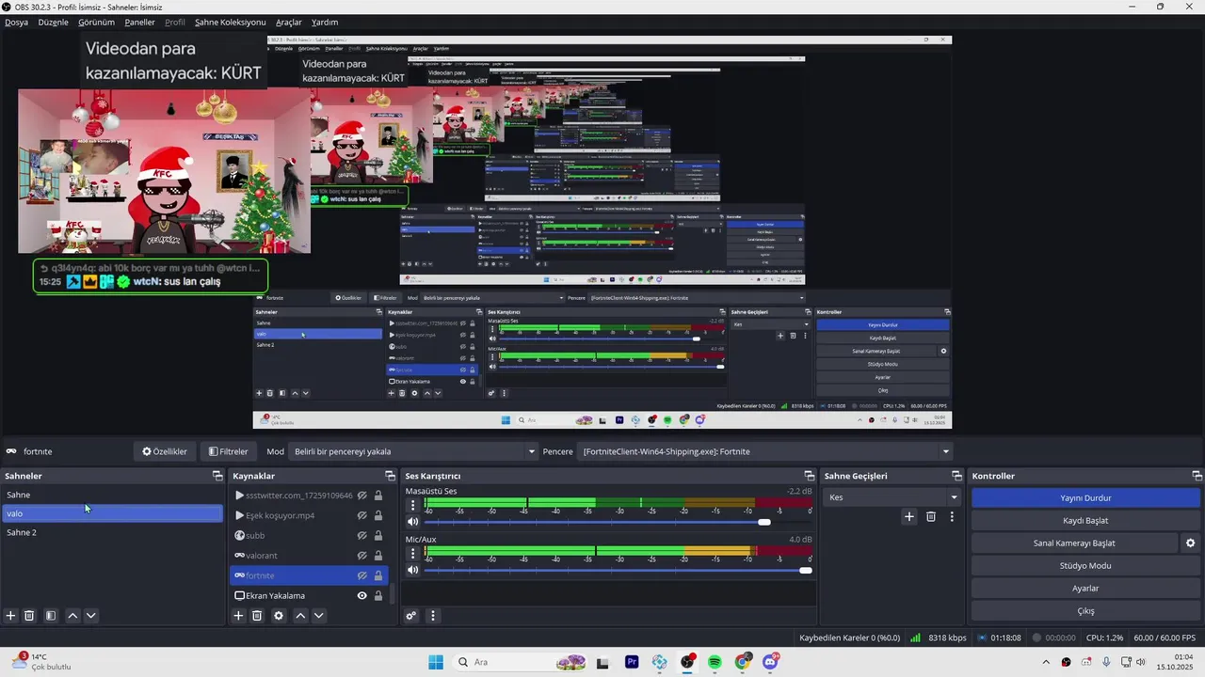Click the Mic/Aux volume slider
The width and height of the screenshot is (1205, 677).
(619, 570)
